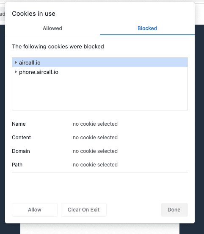Screen dimensions: 204x234
Task: Click the following cookies were blocked heading
Action: tap(58, 47)
